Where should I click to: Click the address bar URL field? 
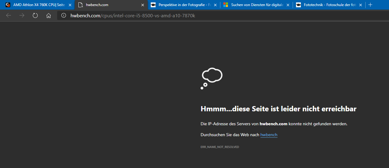click(223, 15)
